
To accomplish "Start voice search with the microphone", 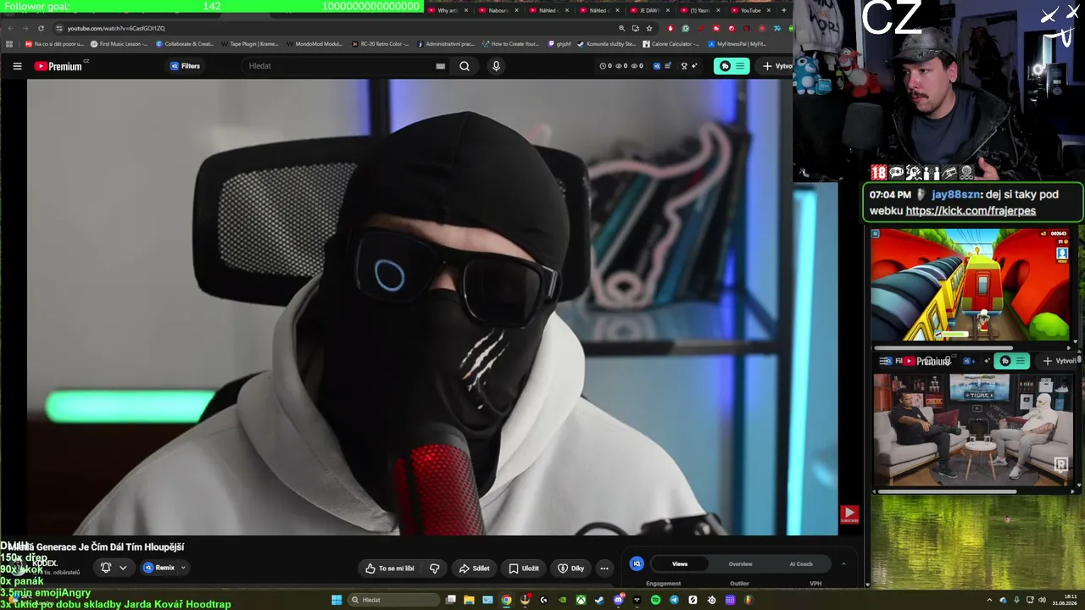I will tap(496, 66).
